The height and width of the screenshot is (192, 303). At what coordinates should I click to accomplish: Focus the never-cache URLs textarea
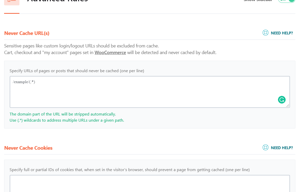coord(143,92)
